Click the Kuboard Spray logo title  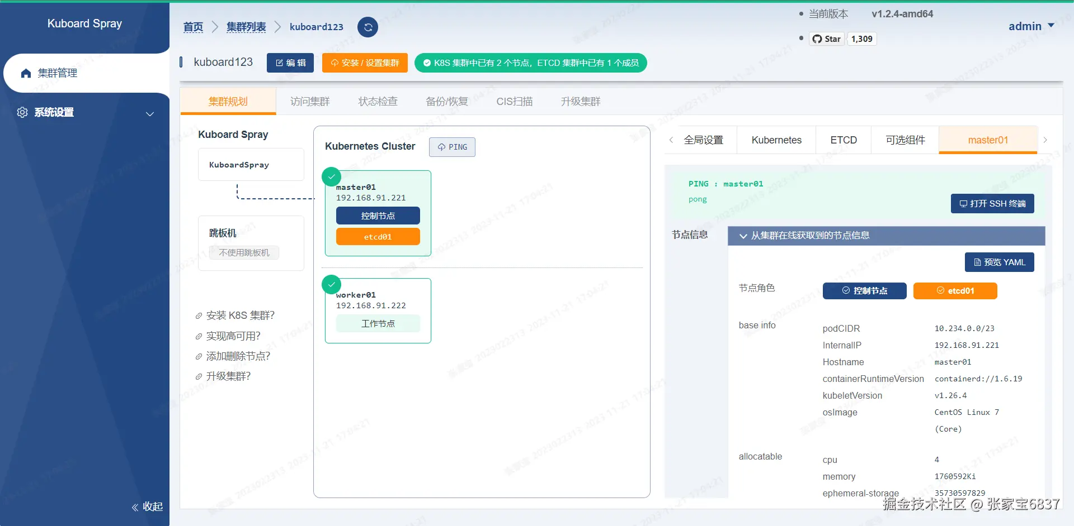tap(84, 23)
